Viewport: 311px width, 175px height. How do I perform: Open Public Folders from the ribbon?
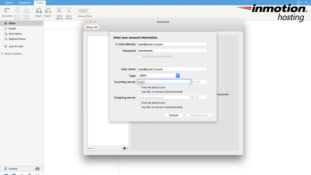[x=26, y=13]
